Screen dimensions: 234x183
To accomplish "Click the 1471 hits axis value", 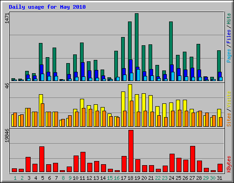I will click(7, 18).
